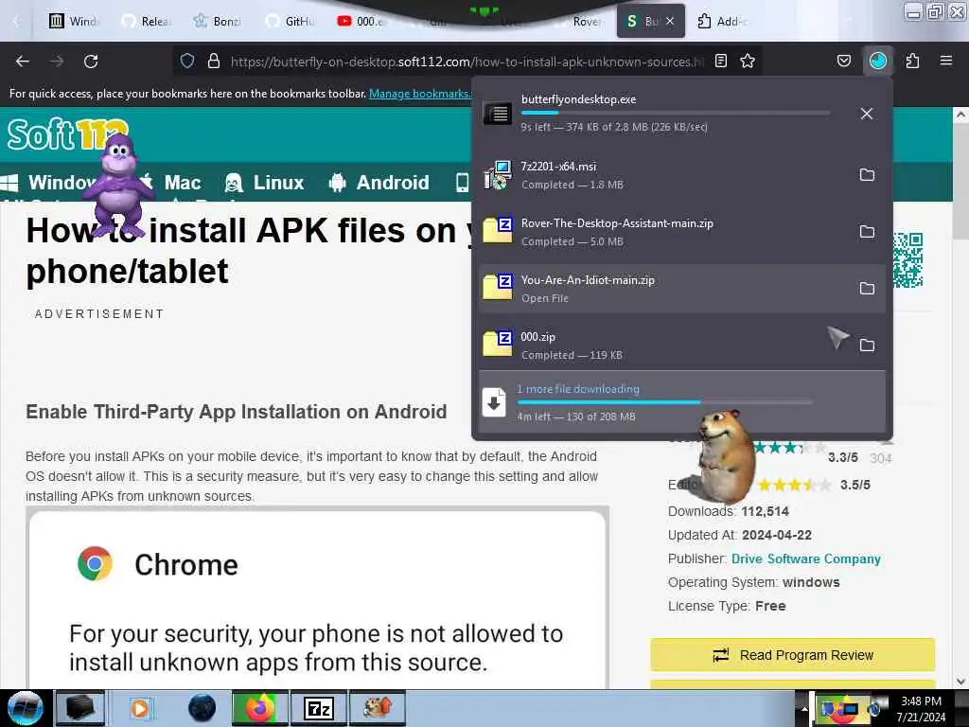Viewport: 969px width, 727px height.
Task: Close the active Bu... tab
Action: tap(670, 21)
